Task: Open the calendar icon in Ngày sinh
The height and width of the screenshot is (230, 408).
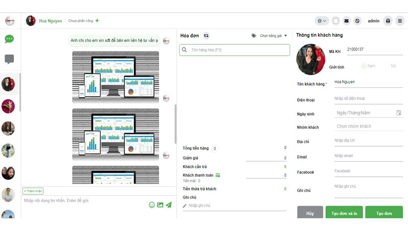Action: [x=398, y=113]
